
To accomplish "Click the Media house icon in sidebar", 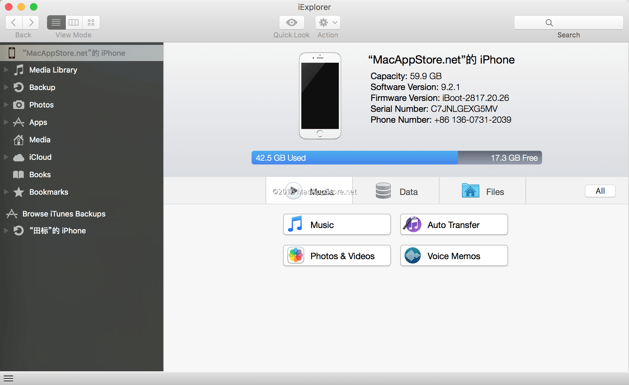I will [19, 140].
